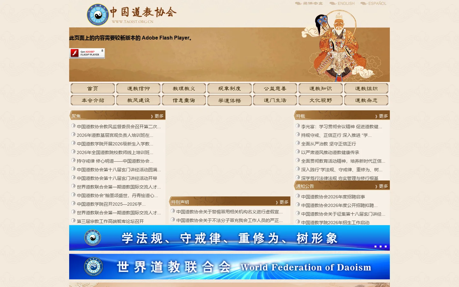Click the 学法规、守戒律、重修为、树形象 banner
The width and height of the screenshot is (459, 287).
point(229,238)
